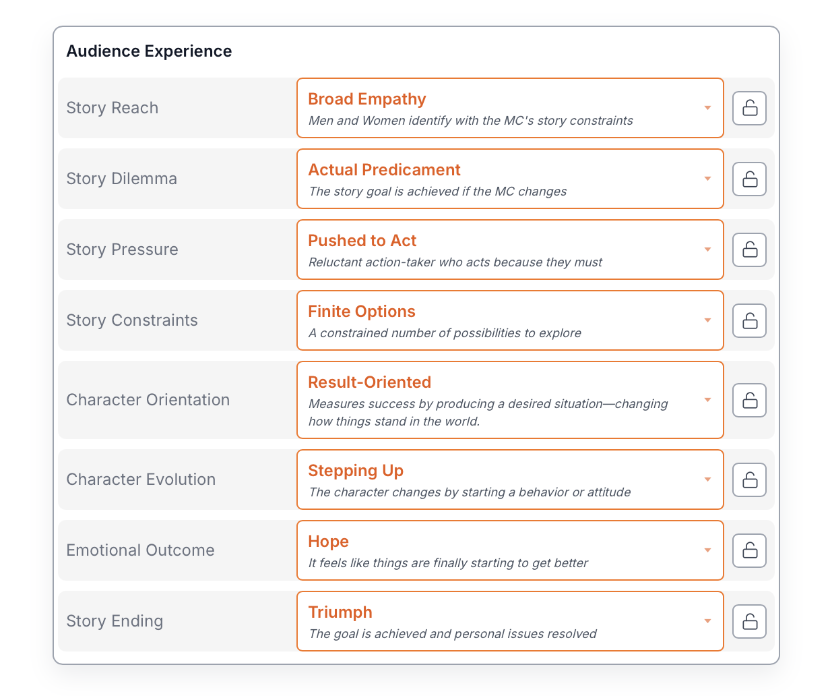
Task: Click the Story Constraints lock icon
Action: (749, 320)
